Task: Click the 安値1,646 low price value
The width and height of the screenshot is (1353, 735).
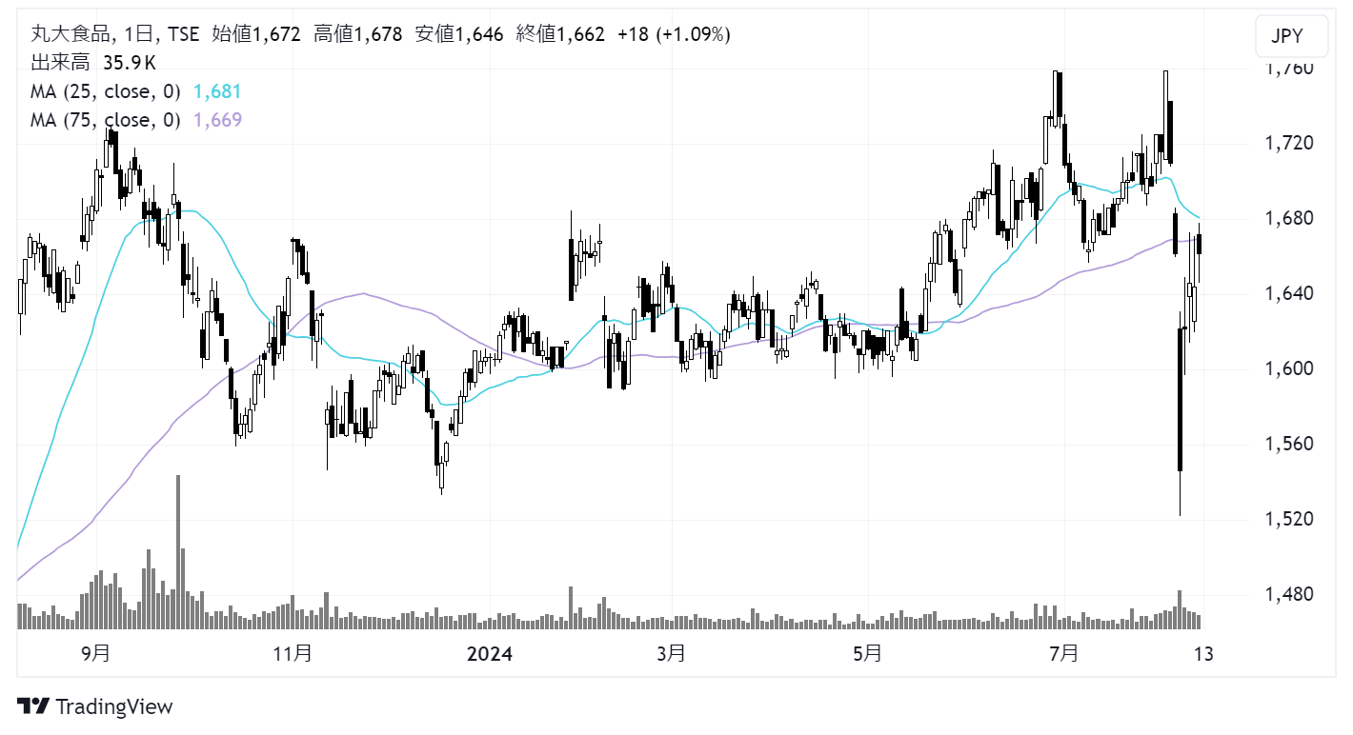Action: 460,34
